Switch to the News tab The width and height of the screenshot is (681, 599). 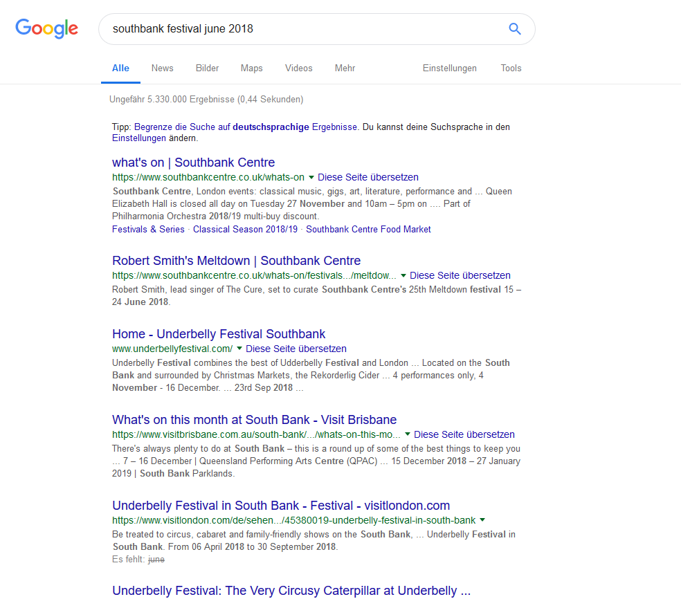(163, 68)
